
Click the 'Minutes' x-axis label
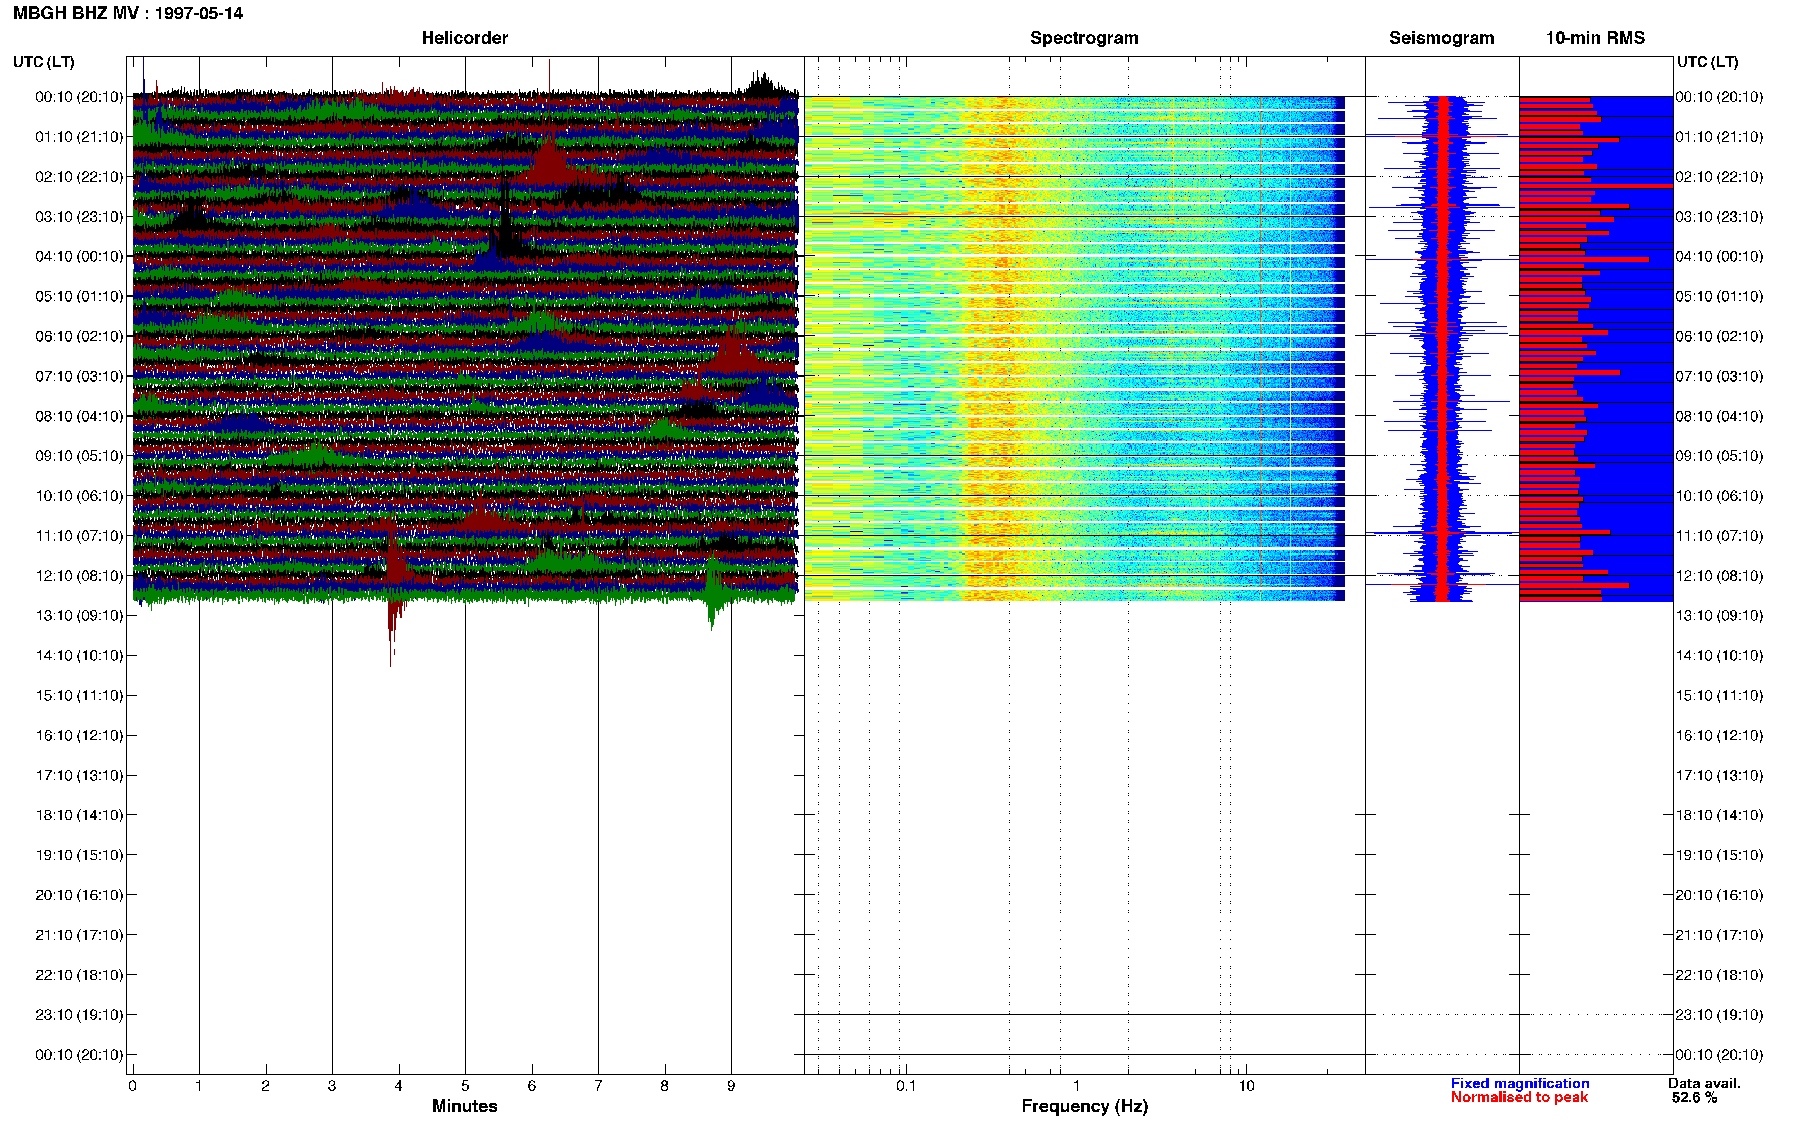pyautogui.click(x=465, y=1105)
